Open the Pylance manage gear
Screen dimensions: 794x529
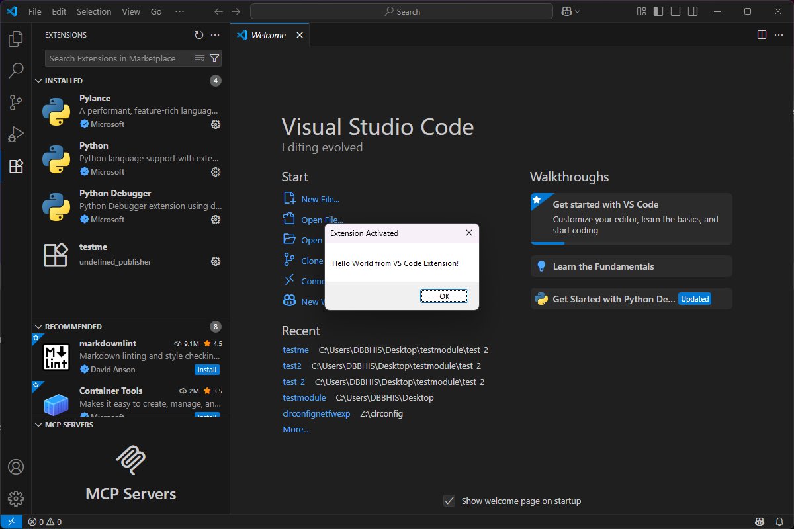(215, 124)
